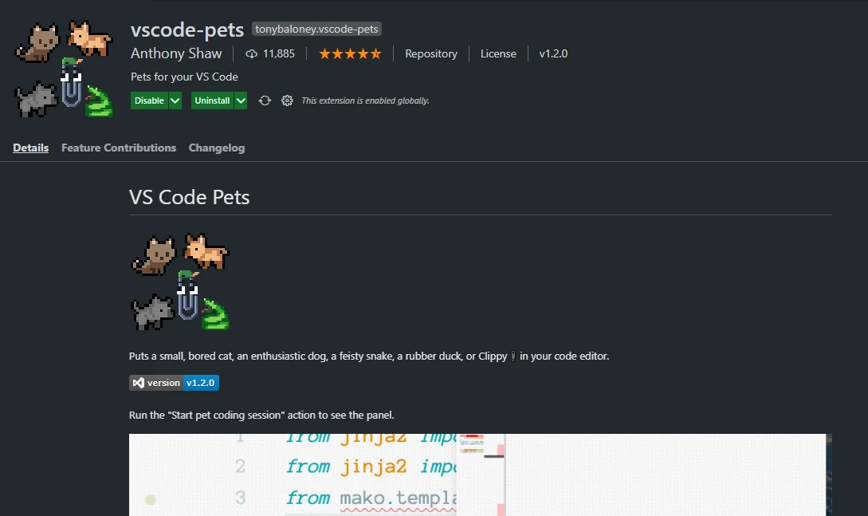868x516 pixels.
Task: Switch to the Details tab
Action: click(30, 148)
